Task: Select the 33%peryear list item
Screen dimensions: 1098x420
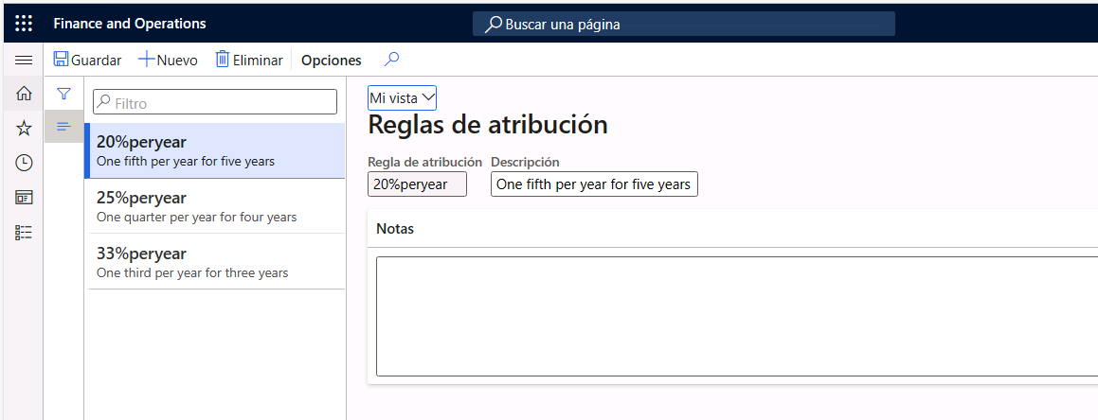Action: point(214,261)
